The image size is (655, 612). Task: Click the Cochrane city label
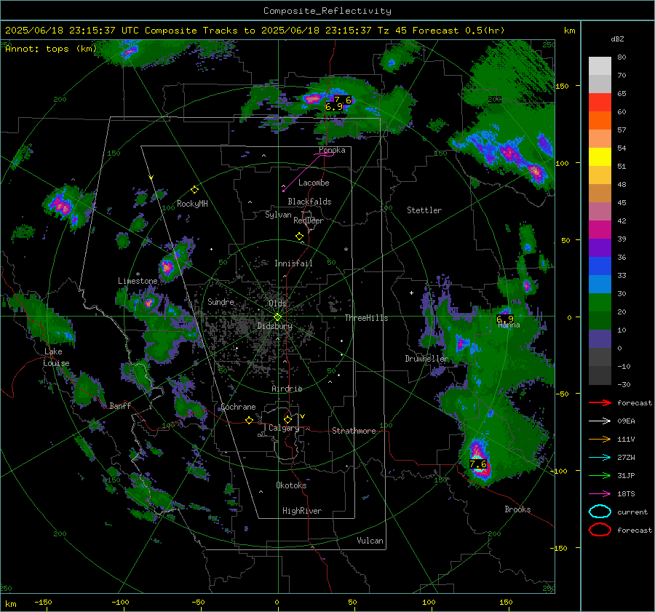[x=238, y=407]
